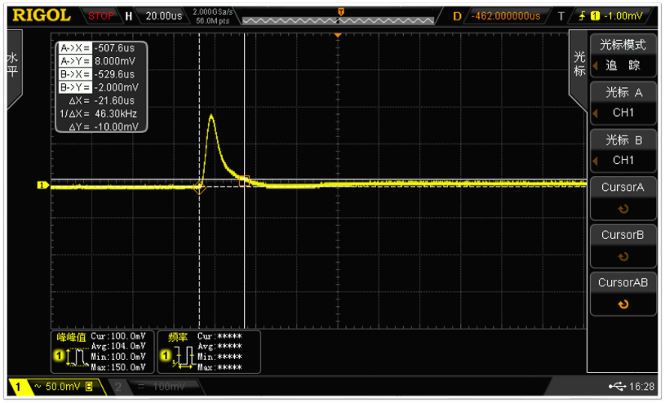Viewport: 665px width, 403px height.
Task: Open the 光标模式 cursor mode selector
Action: pyautogui.click(x=623, y=55)
